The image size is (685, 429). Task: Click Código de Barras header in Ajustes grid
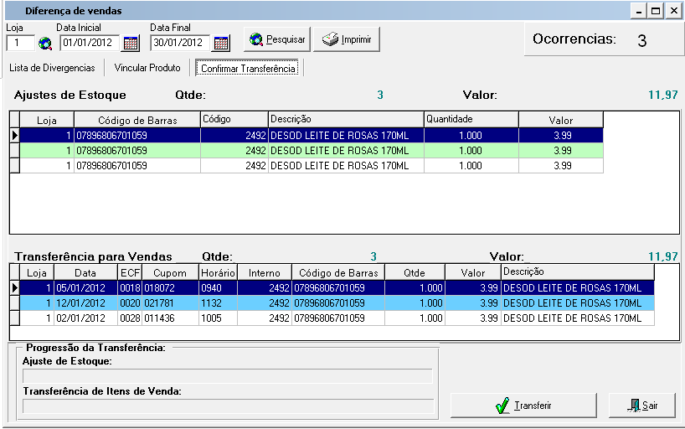pyautogui.click(x=137, y=120)
